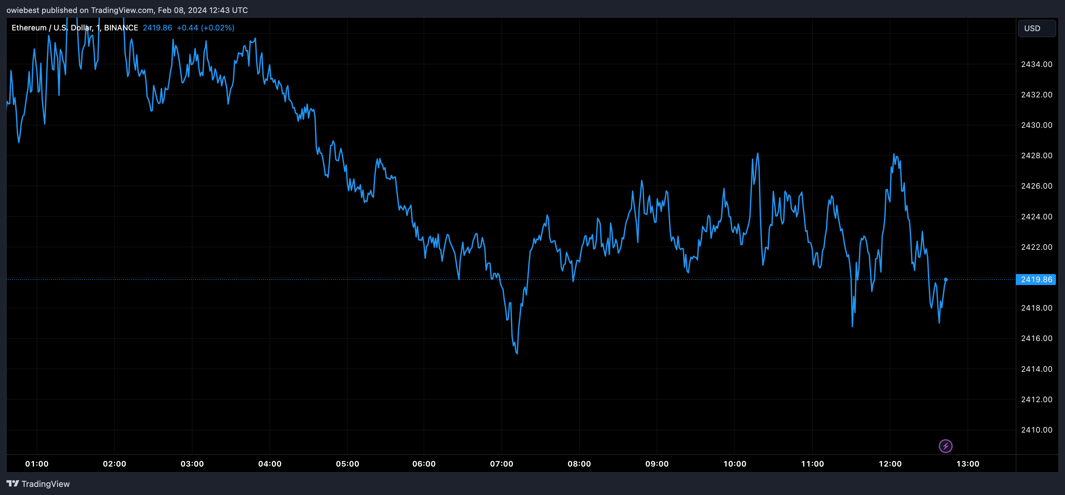
Task: Click the 2412.00 price axis label
Action: click(1036, 399)
